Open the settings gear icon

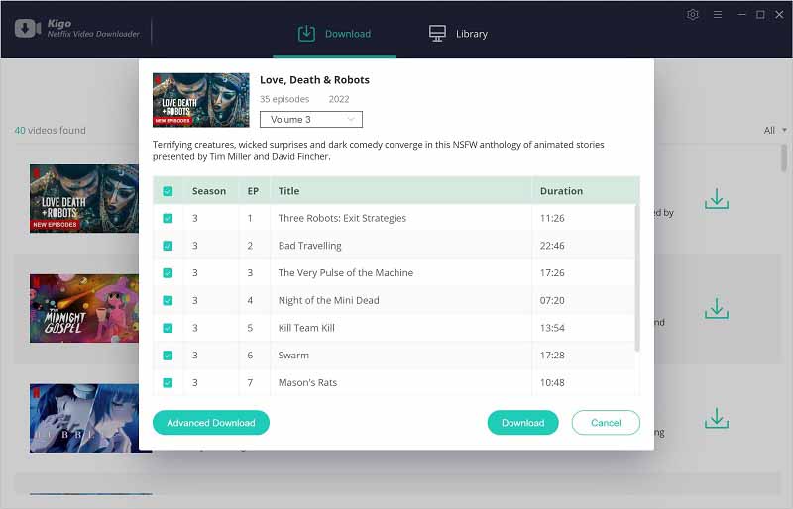[x=692, y=15]
